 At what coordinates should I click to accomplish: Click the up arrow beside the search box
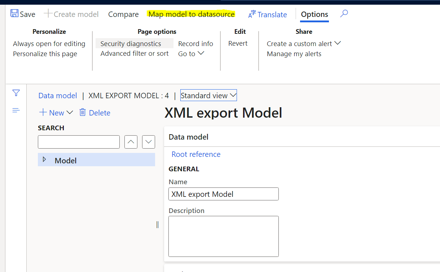pos(131,142)
